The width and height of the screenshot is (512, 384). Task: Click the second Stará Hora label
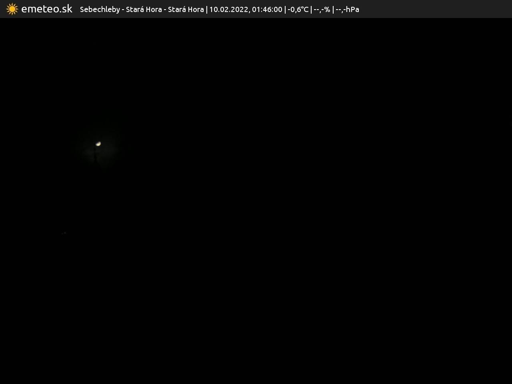186,9
